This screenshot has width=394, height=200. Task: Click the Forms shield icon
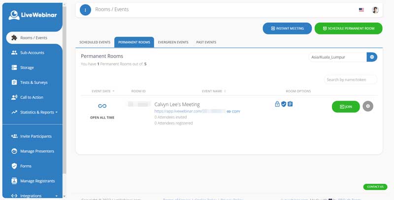click(14, 166)
